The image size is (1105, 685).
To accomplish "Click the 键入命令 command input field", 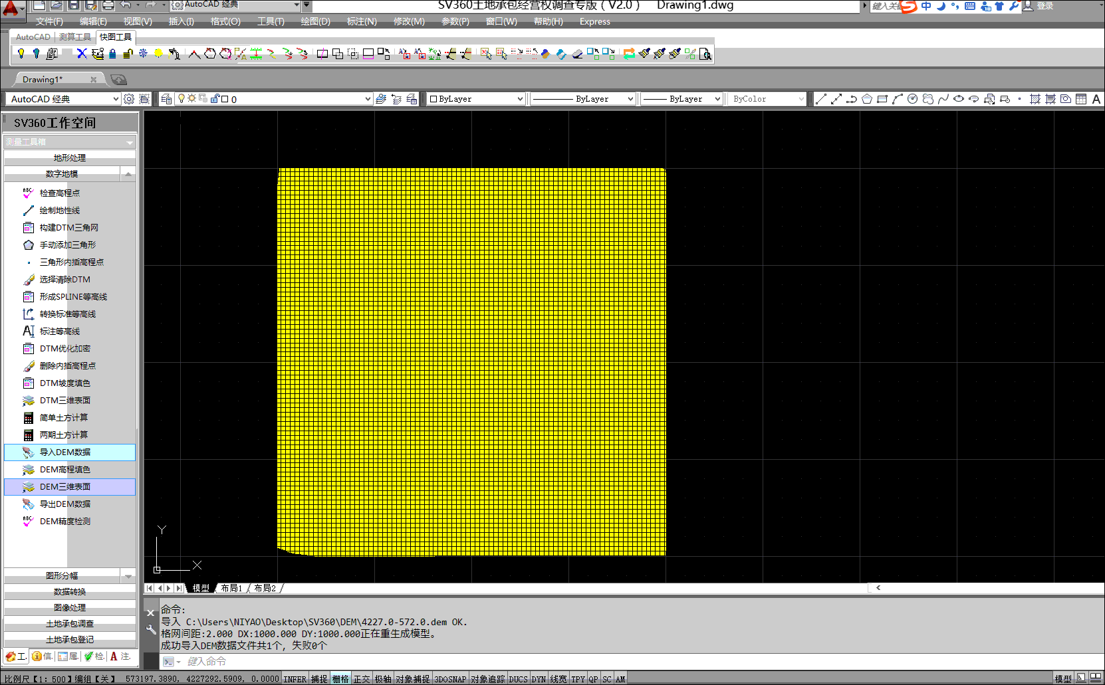I will (x=465, y=662).
